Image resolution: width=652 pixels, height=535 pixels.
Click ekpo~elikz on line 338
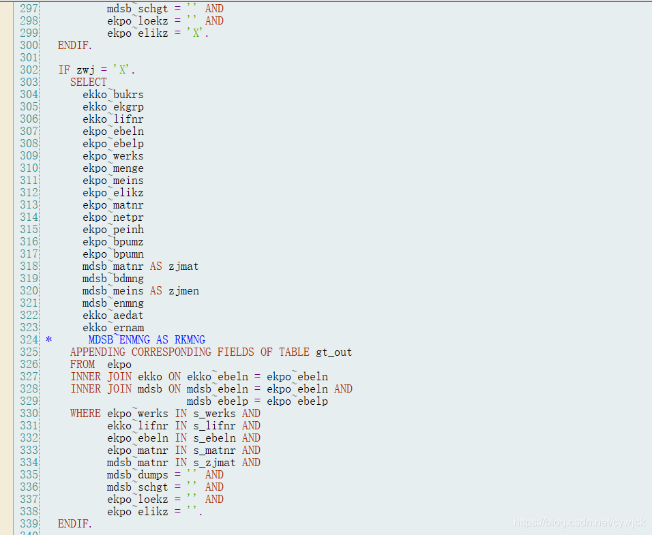pyautogui.click(x=138, y=512)
